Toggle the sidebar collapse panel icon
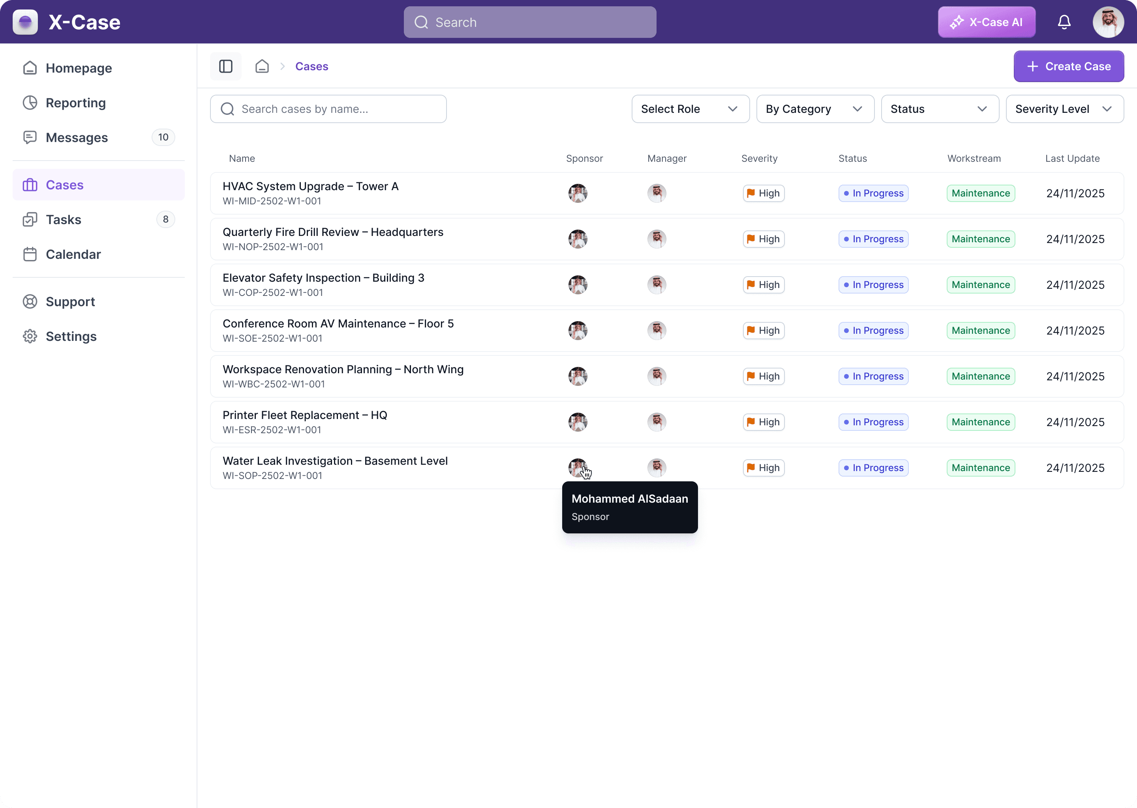Image resolution: width=1137 pixels, height=808 pixels. point(225,66)
